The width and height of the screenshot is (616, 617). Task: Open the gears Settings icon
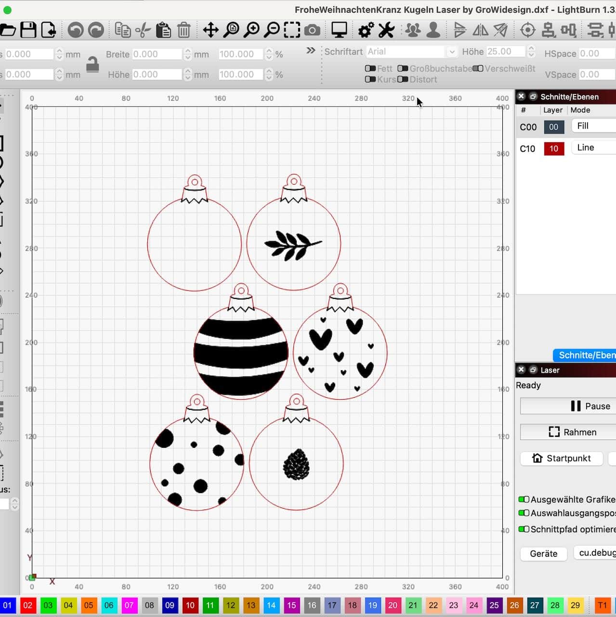tap(366, 30)
